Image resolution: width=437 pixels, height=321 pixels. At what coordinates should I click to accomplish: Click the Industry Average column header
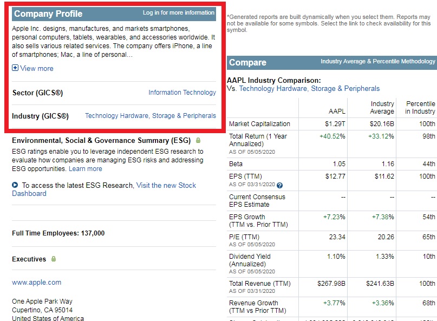pyautogui.click(x=382, y=108)
